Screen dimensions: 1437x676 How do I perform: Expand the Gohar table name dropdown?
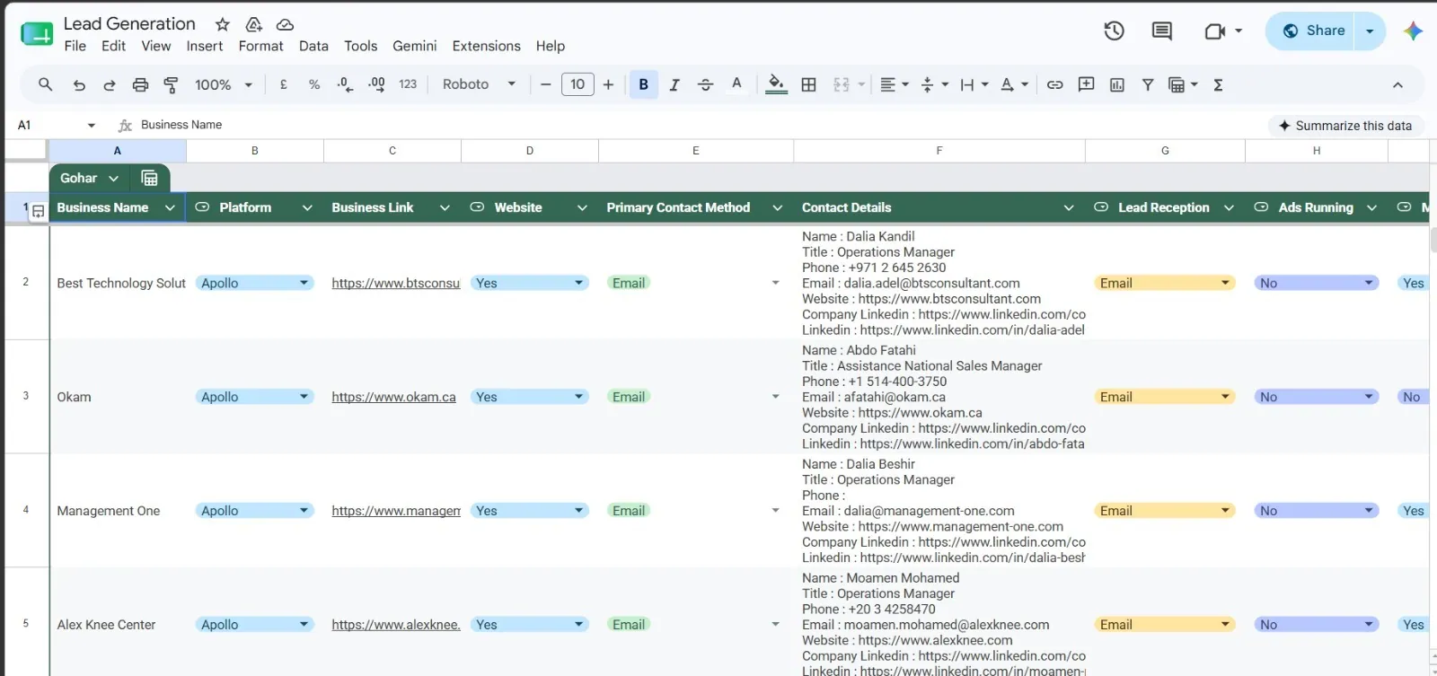click(x=113, y=178)
